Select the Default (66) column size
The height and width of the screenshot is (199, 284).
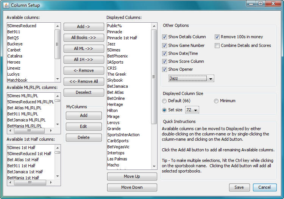pos(164,101)
